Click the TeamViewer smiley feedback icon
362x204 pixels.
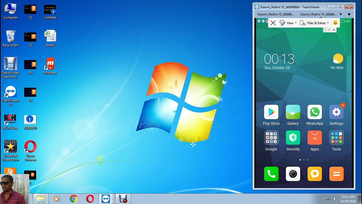click(335, 23)
